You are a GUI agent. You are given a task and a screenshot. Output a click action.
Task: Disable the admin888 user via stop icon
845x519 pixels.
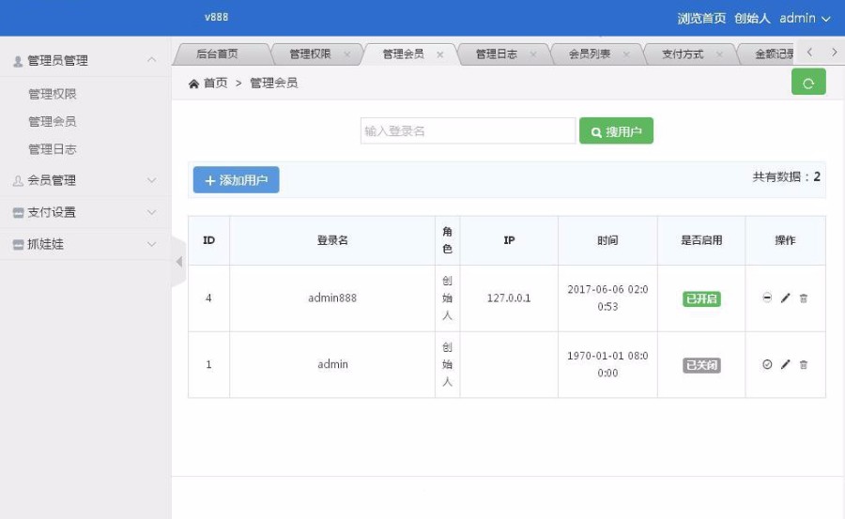tap(767, 298)
